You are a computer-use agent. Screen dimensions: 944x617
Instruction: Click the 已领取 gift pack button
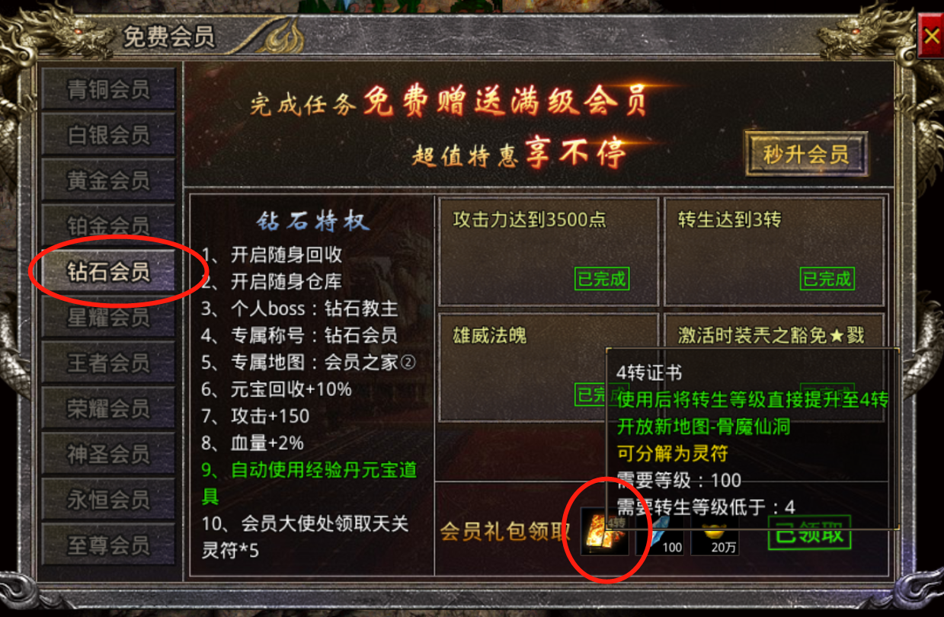coord(809,532)
